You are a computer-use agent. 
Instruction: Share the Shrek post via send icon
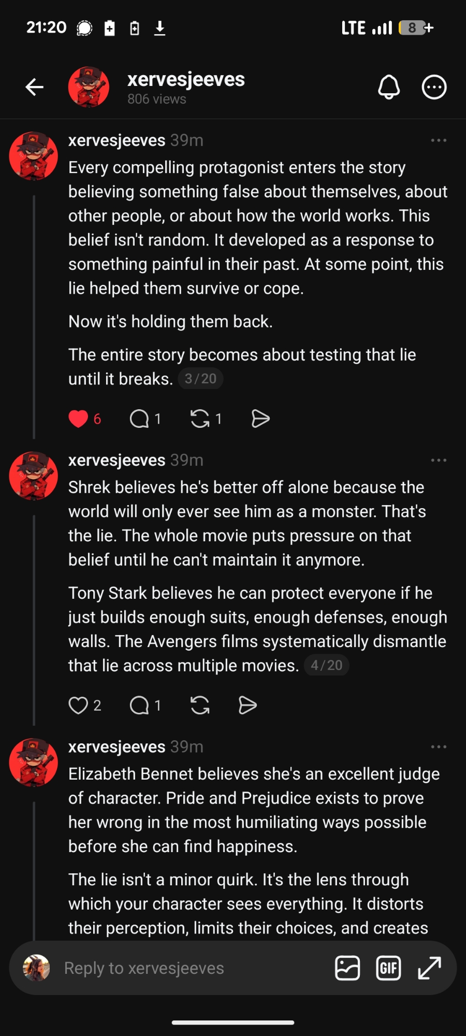tap(247, 705)
